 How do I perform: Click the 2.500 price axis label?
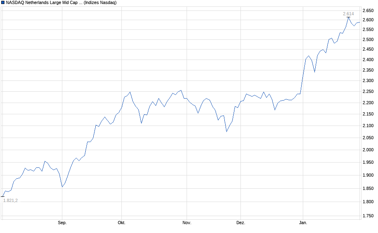pyautogui.click(x=368, y=40)
